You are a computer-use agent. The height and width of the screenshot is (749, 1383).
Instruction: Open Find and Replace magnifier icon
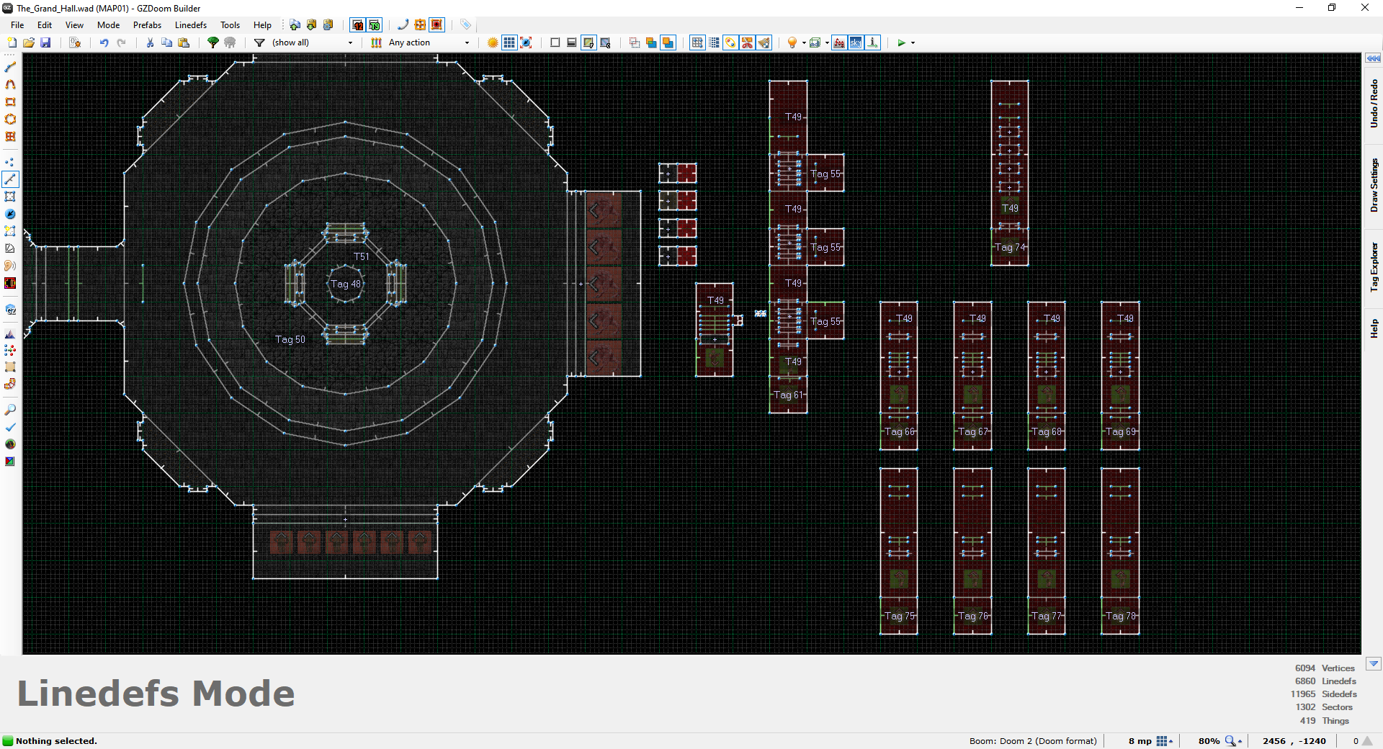click(10, 410)
